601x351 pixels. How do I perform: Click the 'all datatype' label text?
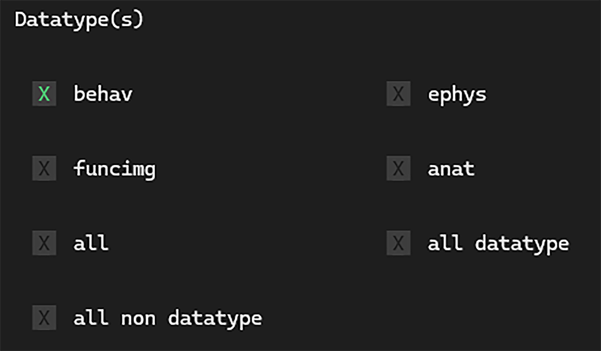tap(498, 244)
